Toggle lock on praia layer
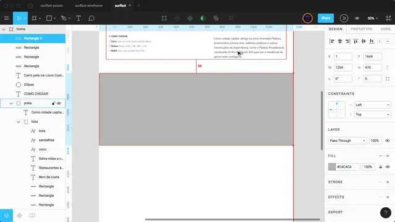395x222 pixels. (54, 103)
